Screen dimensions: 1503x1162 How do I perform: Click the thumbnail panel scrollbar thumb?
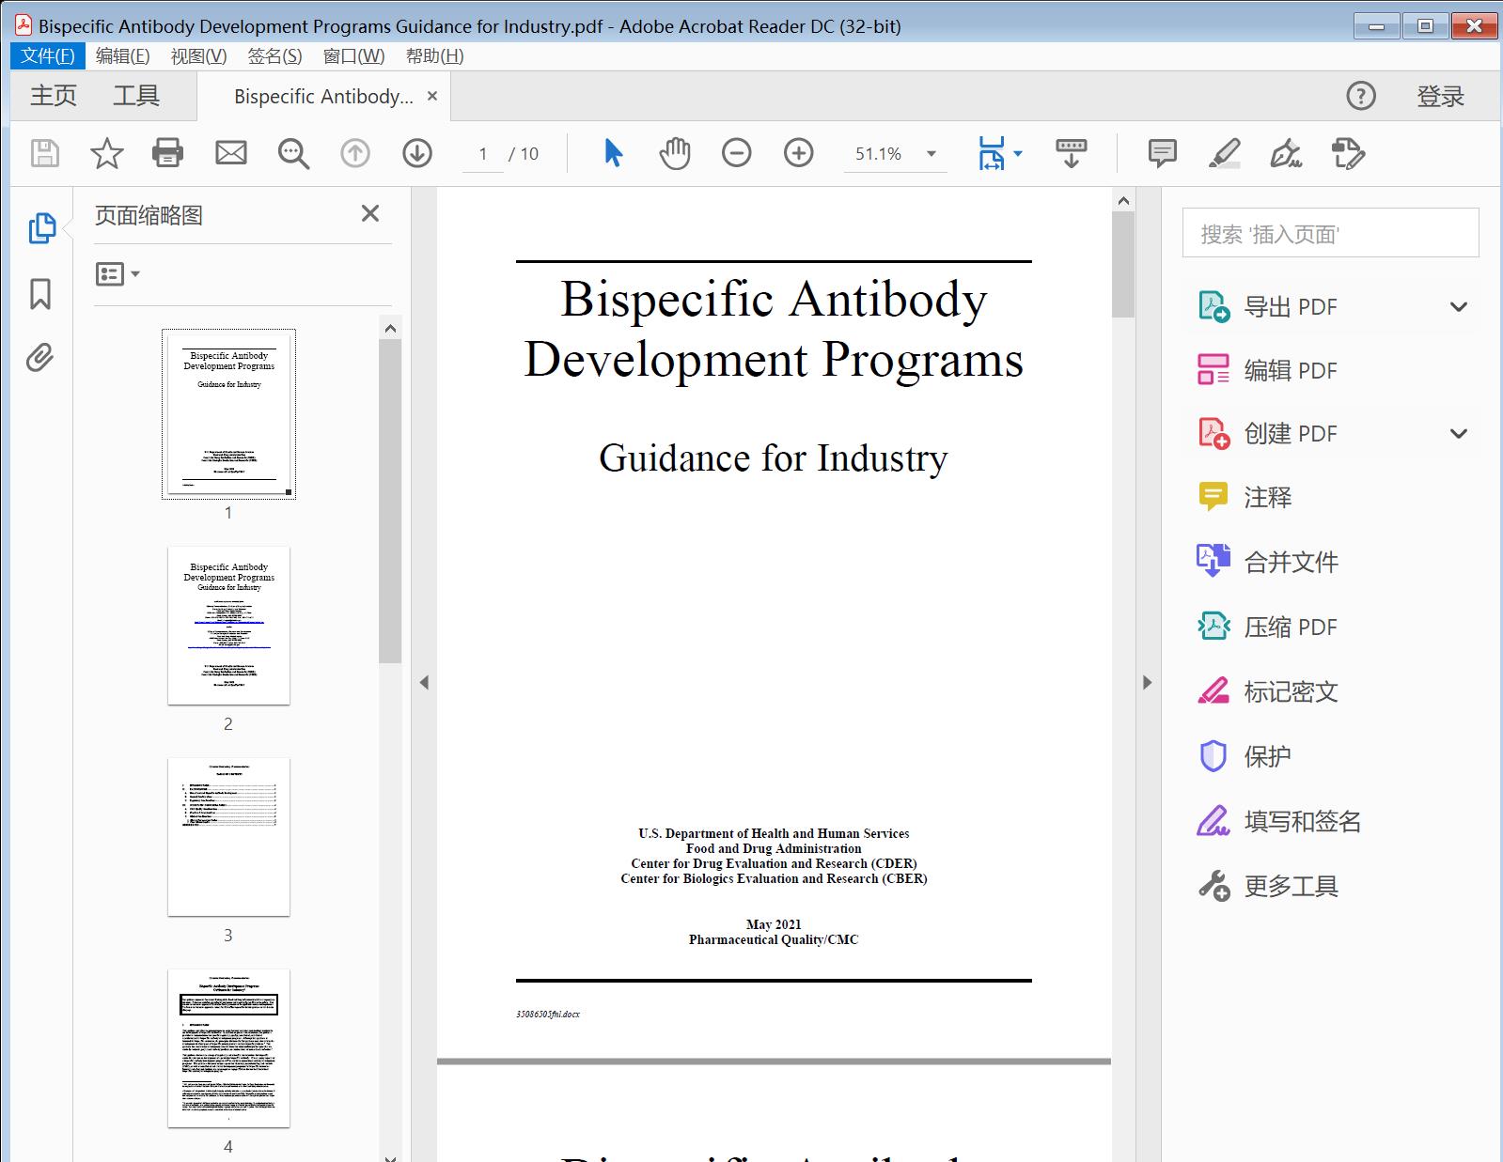pyautogui.click(x=390, y=501)
